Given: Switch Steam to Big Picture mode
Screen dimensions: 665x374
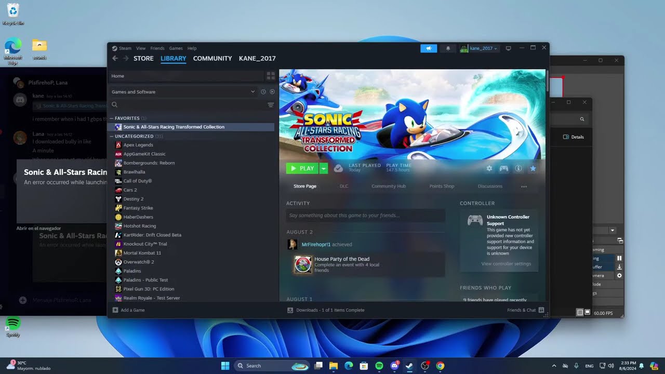Looking at the screenshot, I should (508, 48).
